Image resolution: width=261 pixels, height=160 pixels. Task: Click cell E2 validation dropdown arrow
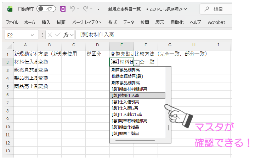coord(137,62)
